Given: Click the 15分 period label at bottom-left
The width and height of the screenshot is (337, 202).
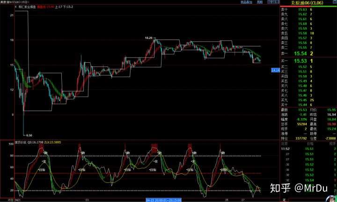Looking at the screenshot, I should [11, 200].
